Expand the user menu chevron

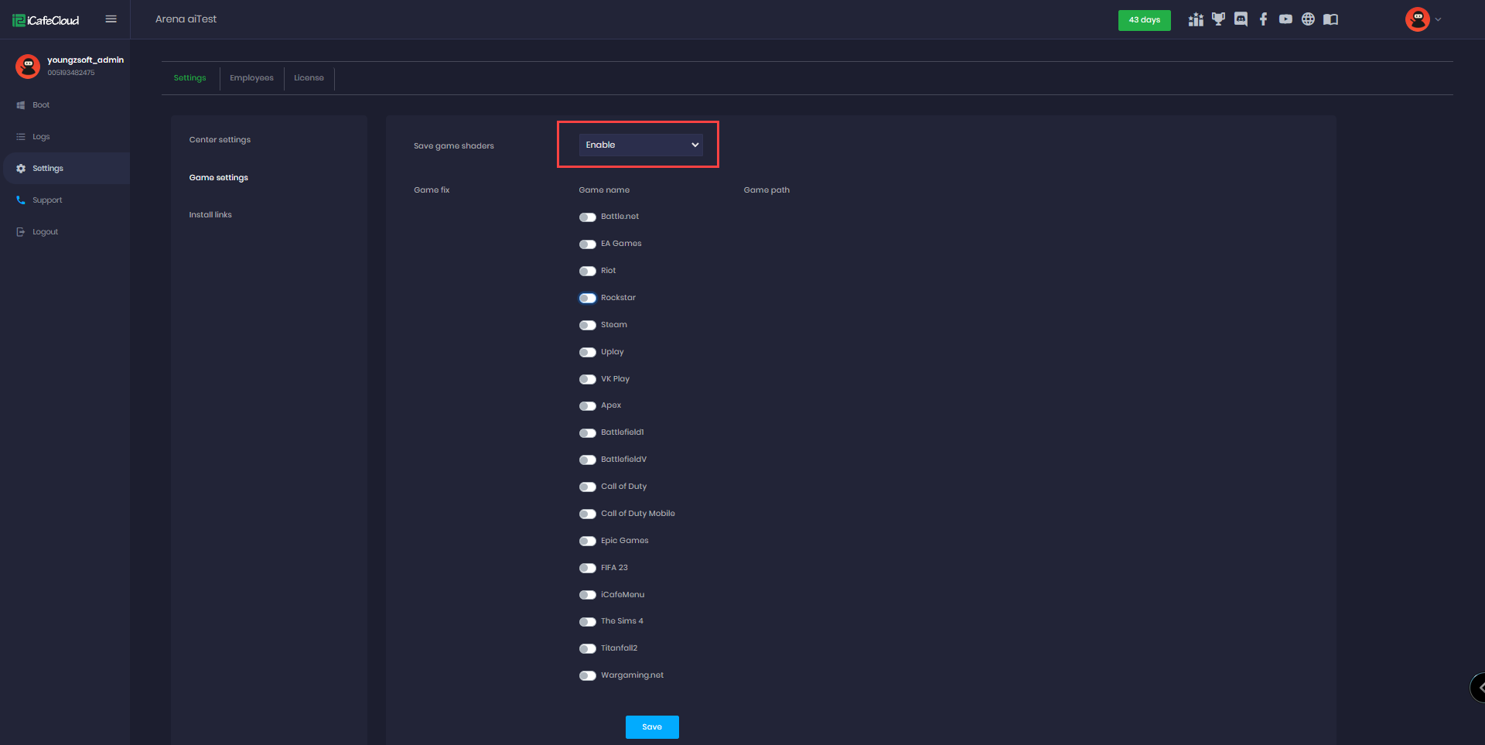1438,19
